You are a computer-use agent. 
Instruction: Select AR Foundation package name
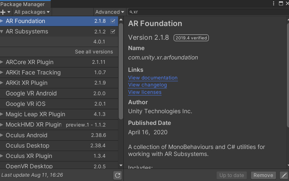[25, 21]
